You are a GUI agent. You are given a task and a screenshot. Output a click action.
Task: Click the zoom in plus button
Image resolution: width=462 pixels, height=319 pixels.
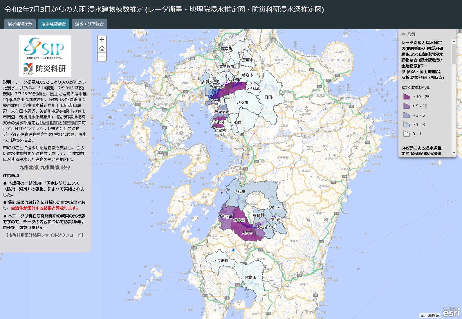[x=102, y=39]
